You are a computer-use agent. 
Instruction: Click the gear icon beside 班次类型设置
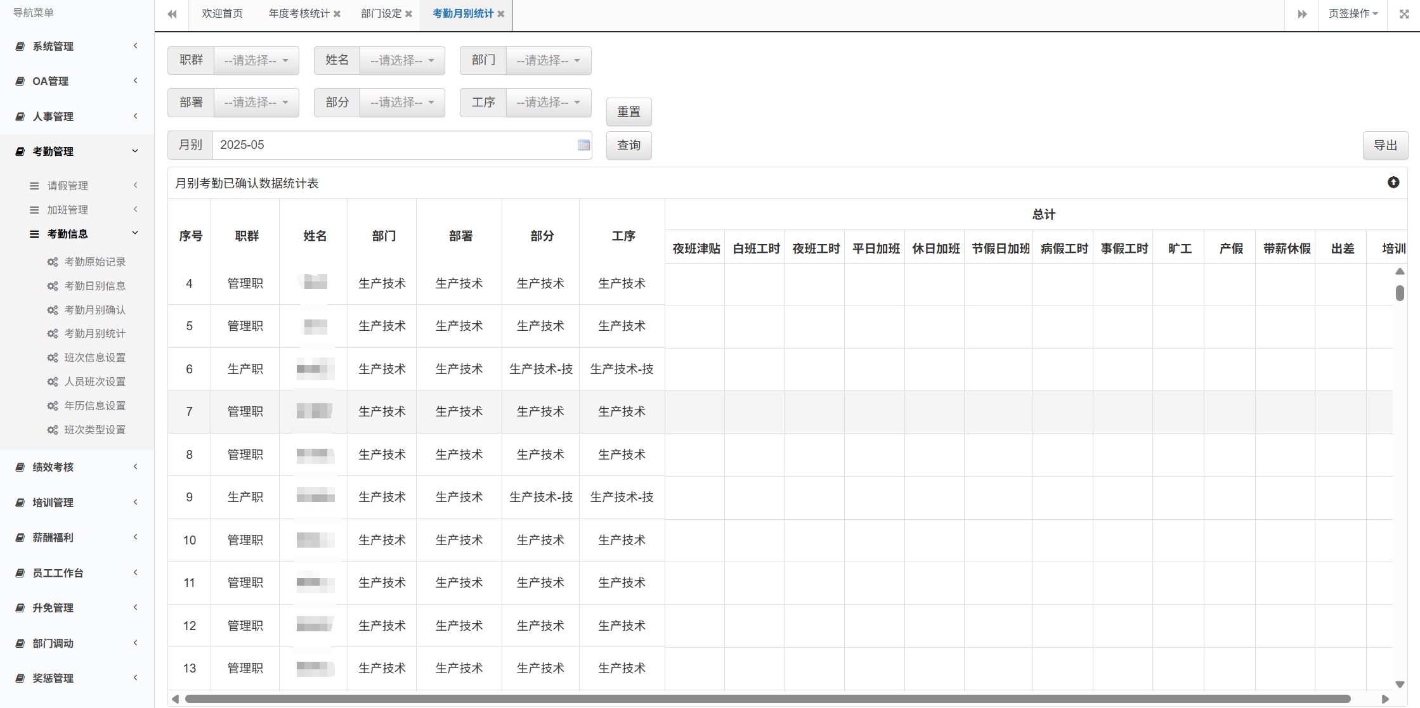click(x=53, y=429)
